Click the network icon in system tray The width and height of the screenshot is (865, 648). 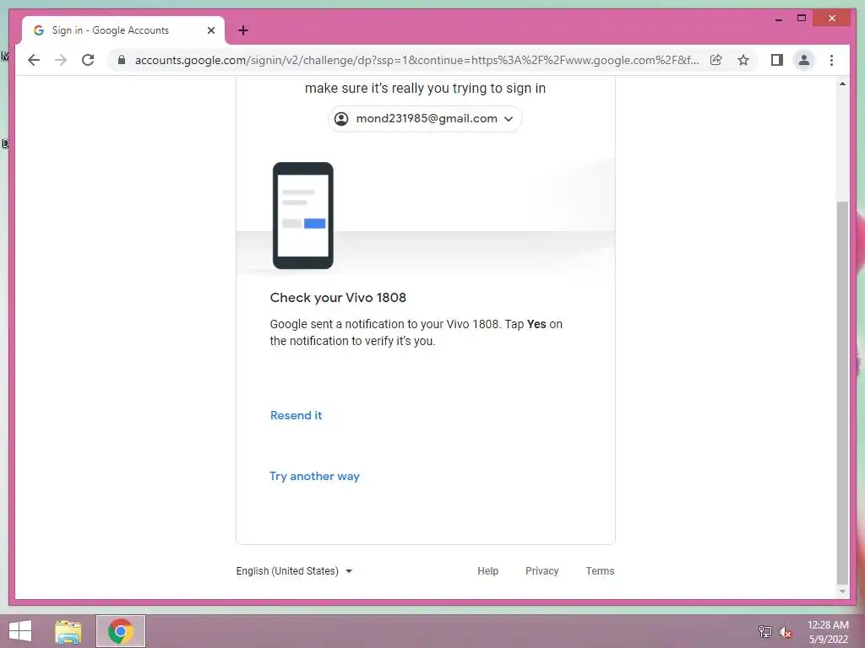[764, 631]
